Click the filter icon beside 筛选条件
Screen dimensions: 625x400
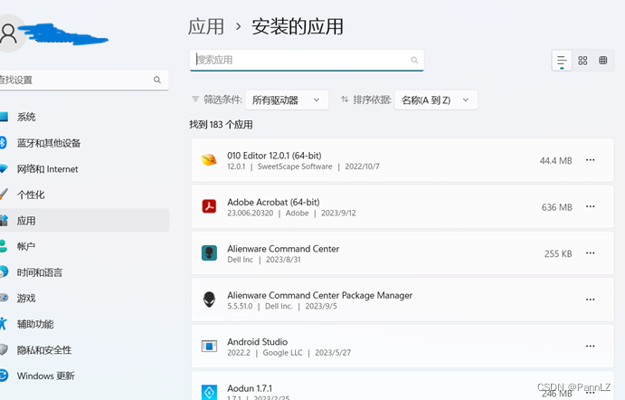[195, 99]
